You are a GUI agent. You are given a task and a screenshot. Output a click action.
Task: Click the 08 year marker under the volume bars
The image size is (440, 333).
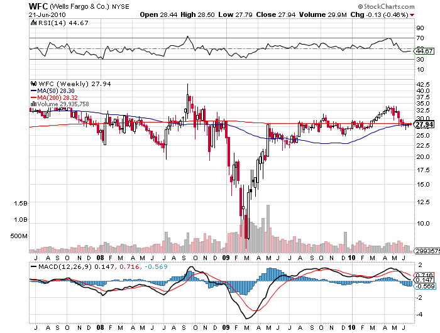click(x=100, y=258)
